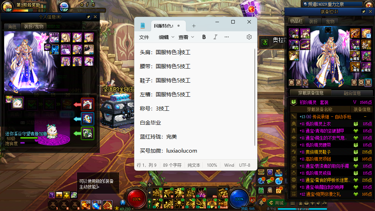Click the Notepad settings gear icon
375x211 pixels.
(249, 37)
